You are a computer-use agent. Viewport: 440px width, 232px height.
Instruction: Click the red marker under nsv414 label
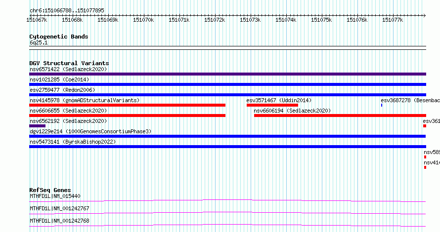point(425,167)
